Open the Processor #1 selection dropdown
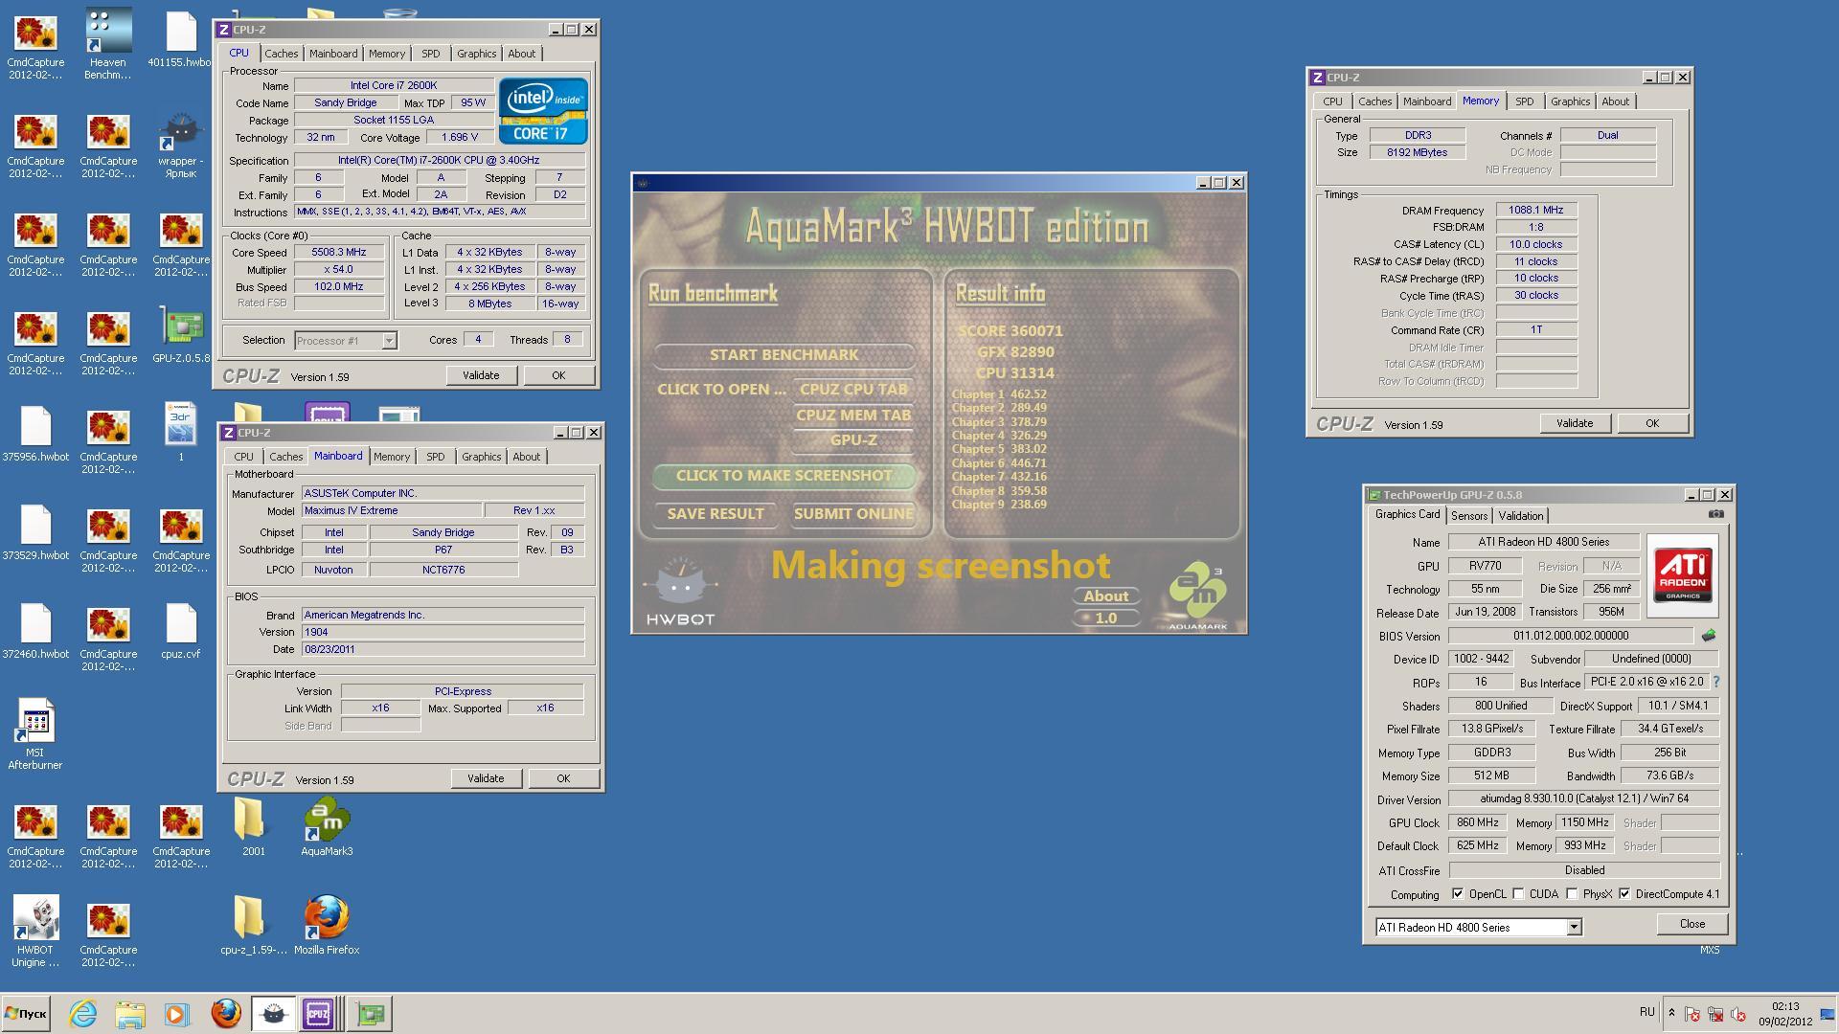The height and width of the screenshot is (1034, 1839). coord(389,340)
